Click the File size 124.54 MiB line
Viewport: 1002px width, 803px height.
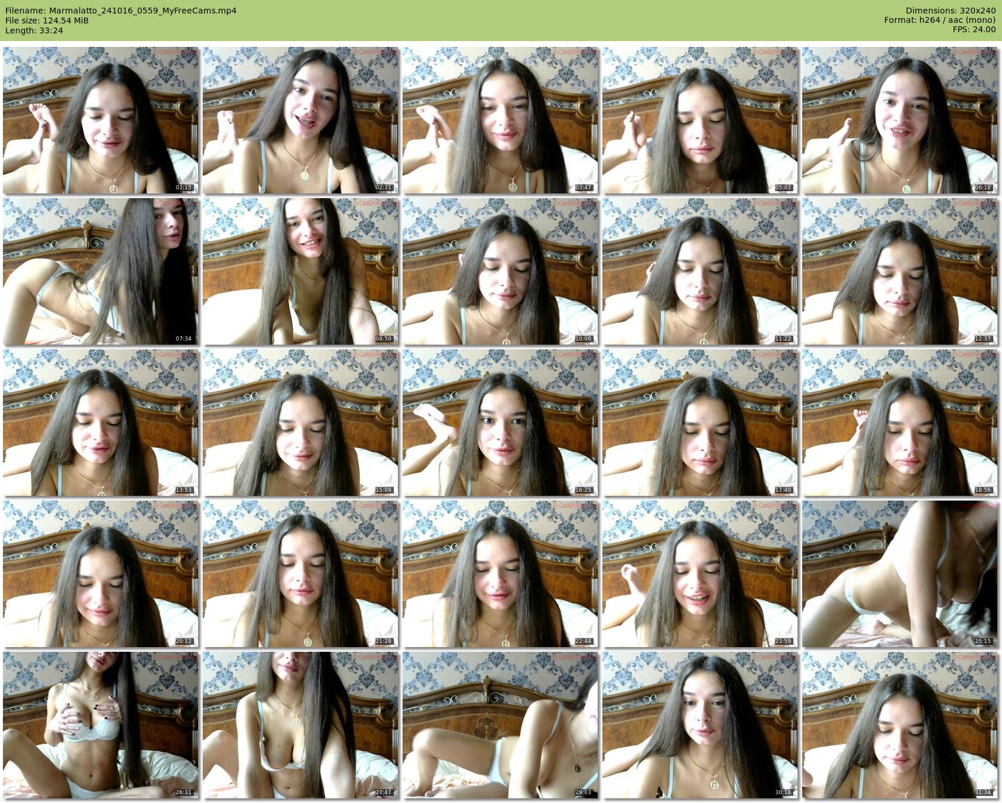[47, 21]
